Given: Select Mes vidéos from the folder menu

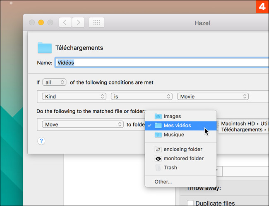Looking at the screenshot, I should 177,126.
